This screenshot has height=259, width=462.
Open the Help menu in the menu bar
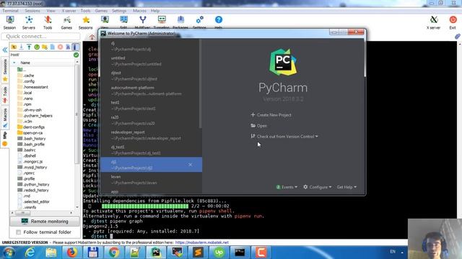point(155,11)
